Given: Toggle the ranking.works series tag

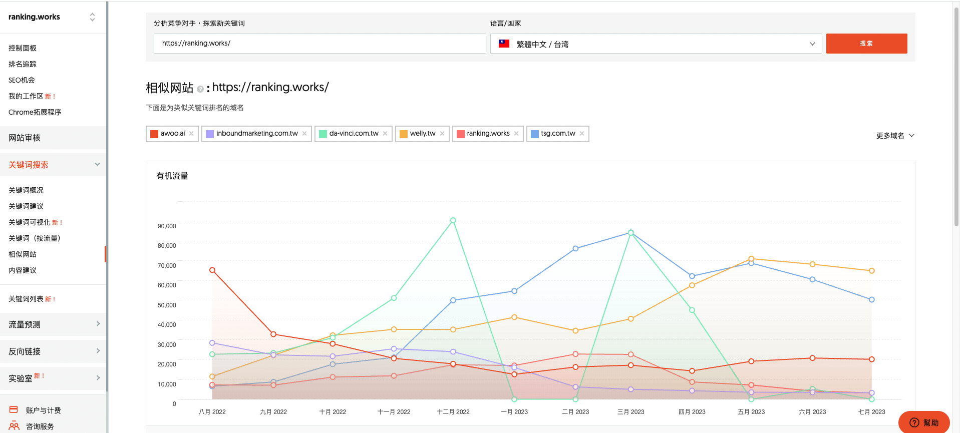Looking at the screenshot, I should click(488, 134).
